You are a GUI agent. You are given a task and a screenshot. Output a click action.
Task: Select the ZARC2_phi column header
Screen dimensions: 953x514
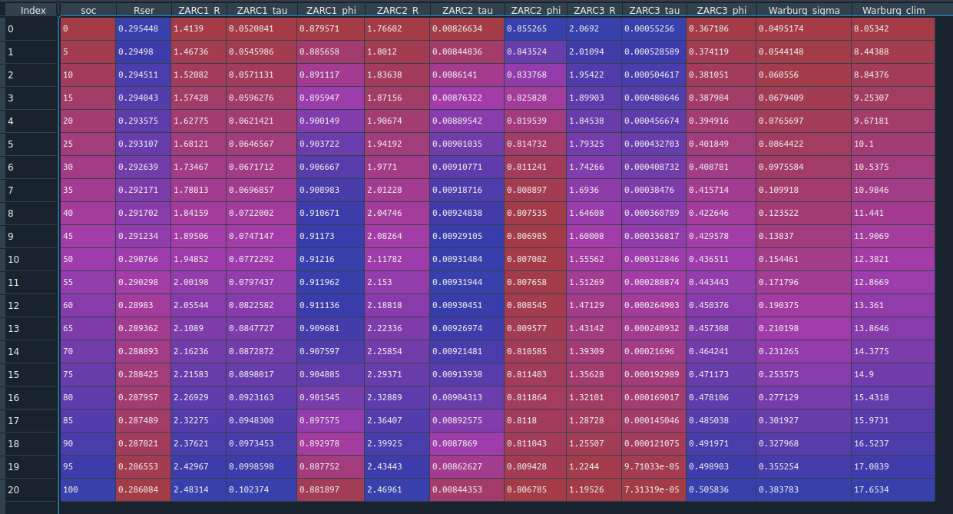[x=535, y=11]
